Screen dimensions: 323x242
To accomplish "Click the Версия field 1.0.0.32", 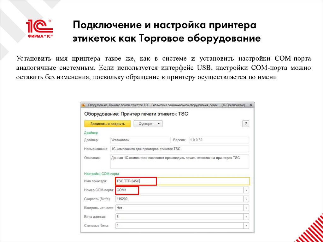I will pyautogui.click(x=219, y=140).
